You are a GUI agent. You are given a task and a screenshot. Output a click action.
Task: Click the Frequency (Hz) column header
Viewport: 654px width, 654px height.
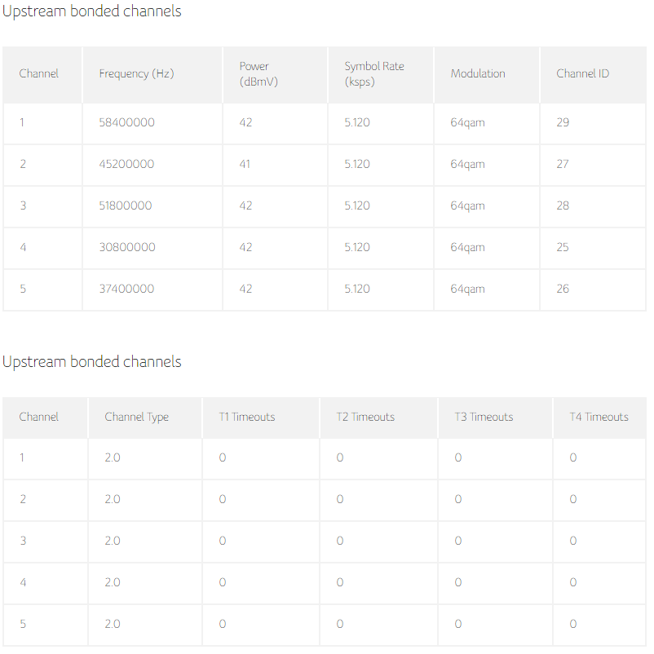tap(136, 73)
